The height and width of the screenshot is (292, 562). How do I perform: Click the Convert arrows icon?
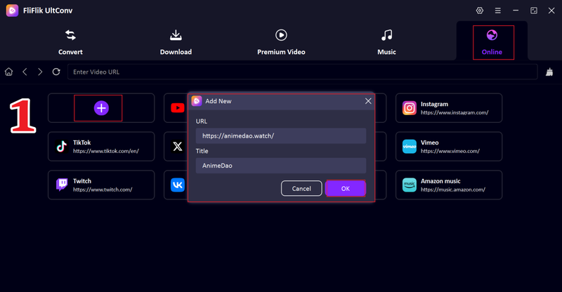click(x=70, y=35)
